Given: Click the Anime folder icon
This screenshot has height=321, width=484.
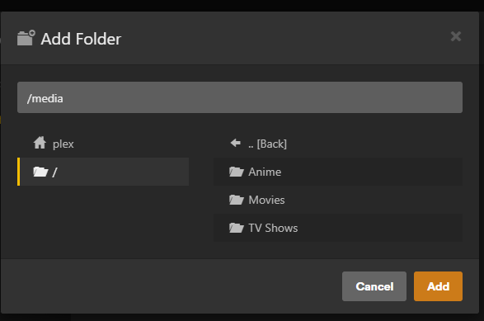Looking at the screenshot, I should (x=237, y=172).
